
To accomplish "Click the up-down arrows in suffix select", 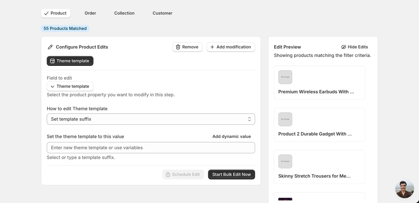I will [x=249, y=119].
